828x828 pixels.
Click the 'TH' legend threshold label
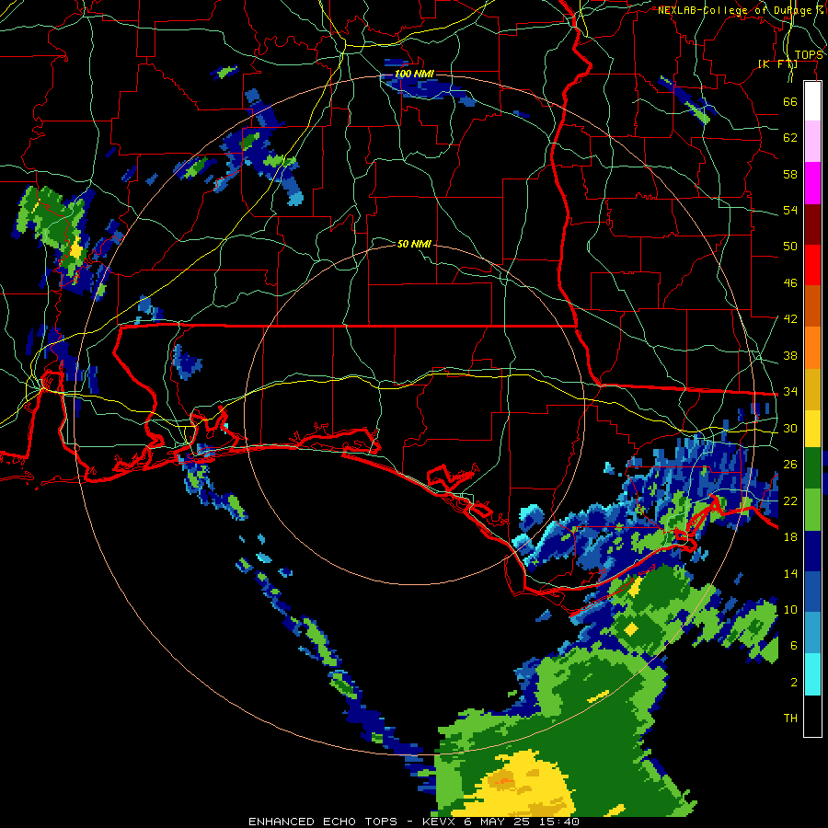790,719
